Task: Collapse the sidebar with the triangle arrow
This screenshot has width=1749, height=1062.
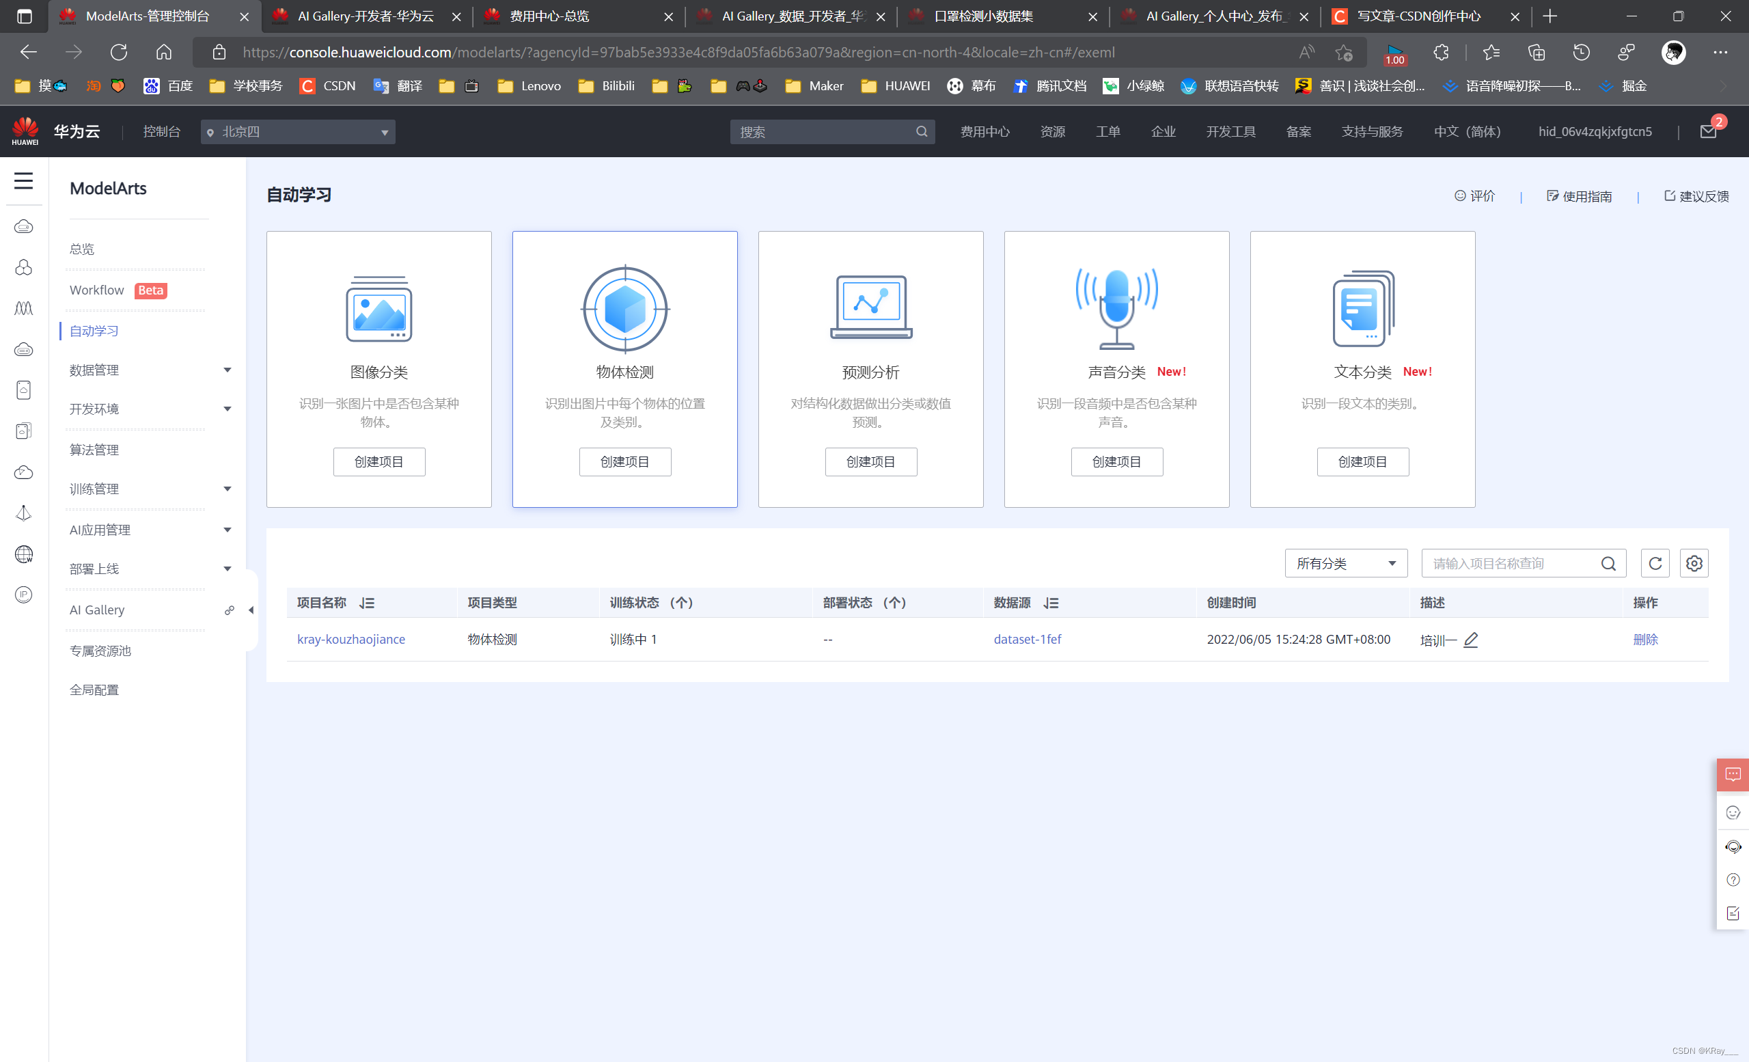Action: pos(251,610)
